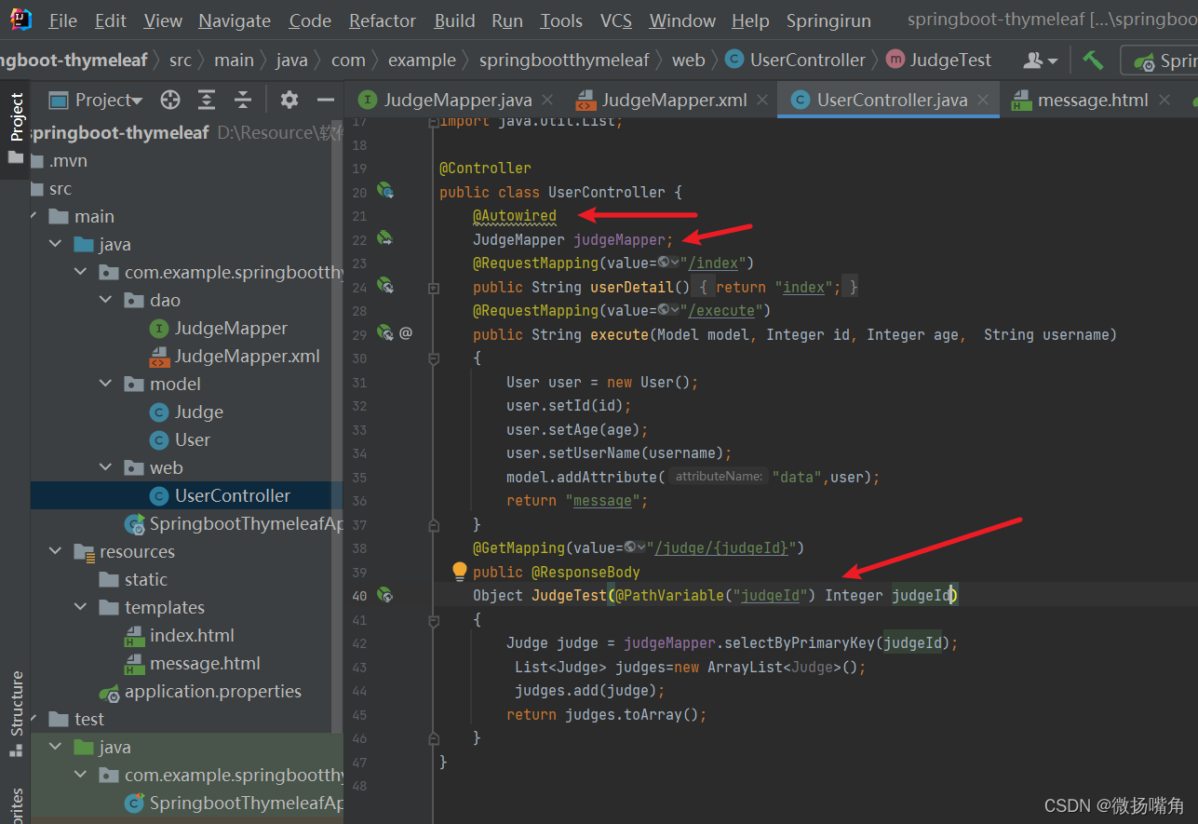Click the gutter icon on line 40
Image resolution: width=1198 pixels, height=824 pixels.
pyautogui.click(x=385, y=594)
